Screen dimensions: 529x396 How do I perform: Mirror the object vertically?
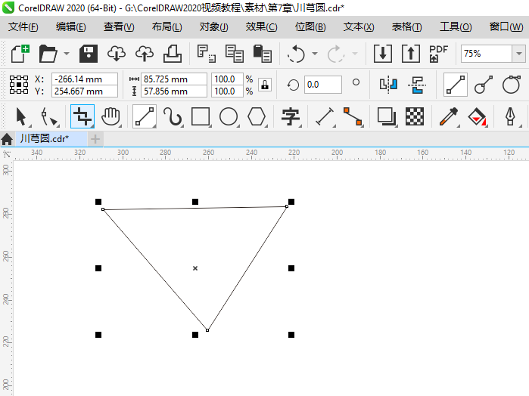click(417, 84)
